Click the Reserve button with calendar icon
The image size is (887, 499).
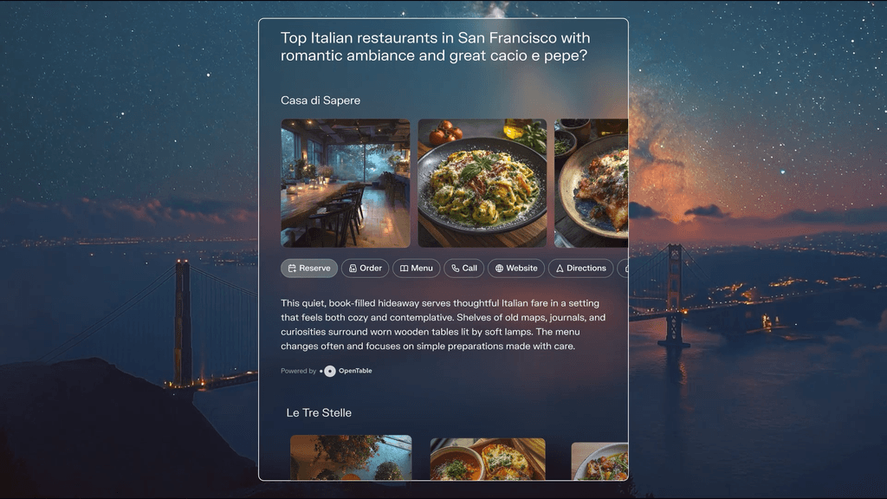point(309,269)
